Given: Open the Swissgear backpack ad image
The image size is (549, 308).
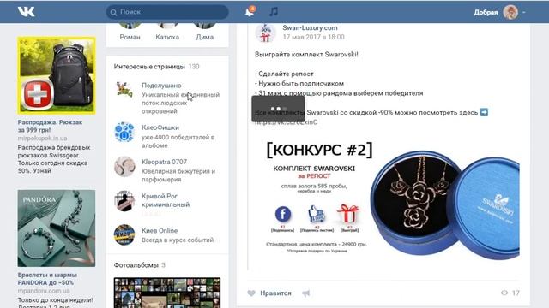Looking at the screenshot, I should click(57, 75).
